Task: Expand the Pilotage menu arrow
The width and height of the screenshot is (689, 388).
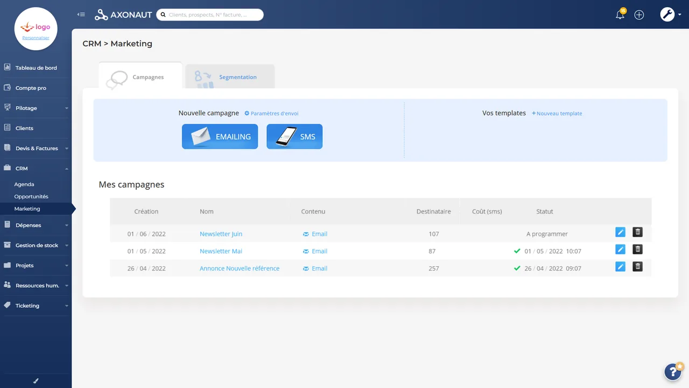Action: click(x=67, y=108)
